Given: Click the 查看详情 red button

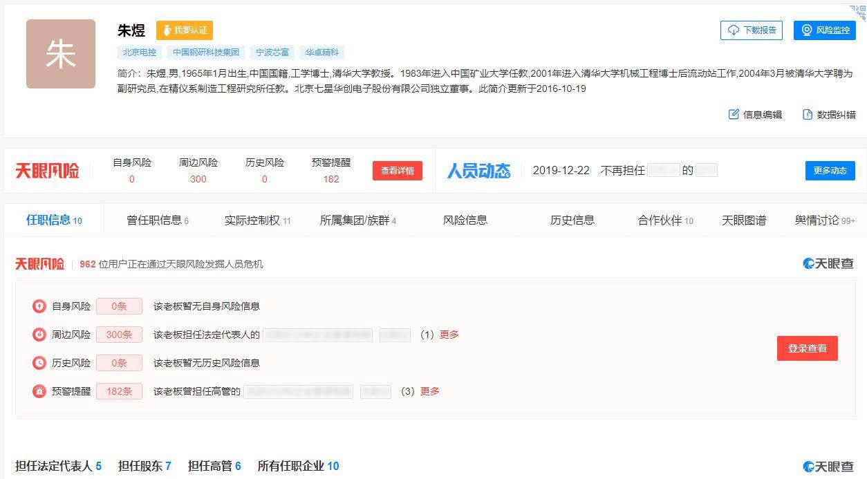Looking at the screenshot, I should click(398, 171).
